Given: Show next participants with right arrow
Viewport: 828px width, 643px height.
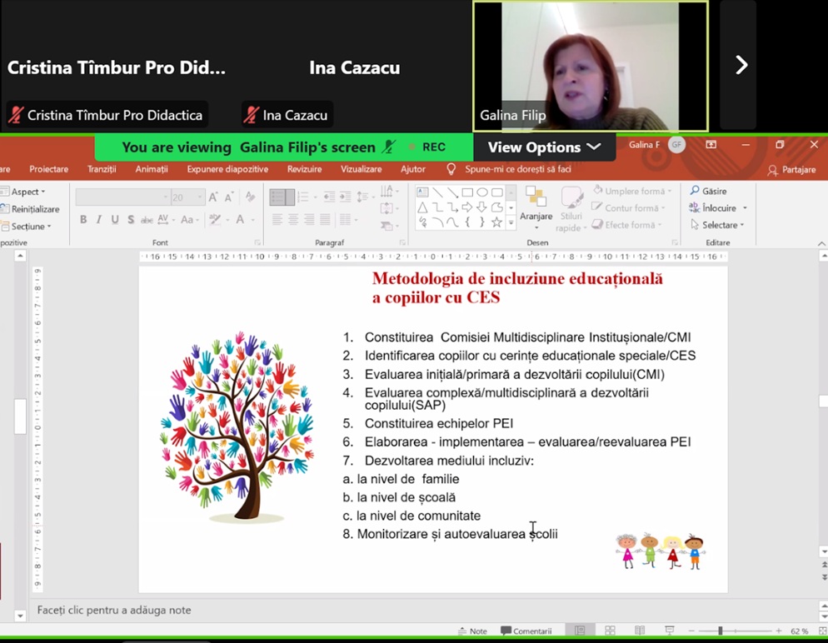Looking at the screenshot, I should (741, 65).
